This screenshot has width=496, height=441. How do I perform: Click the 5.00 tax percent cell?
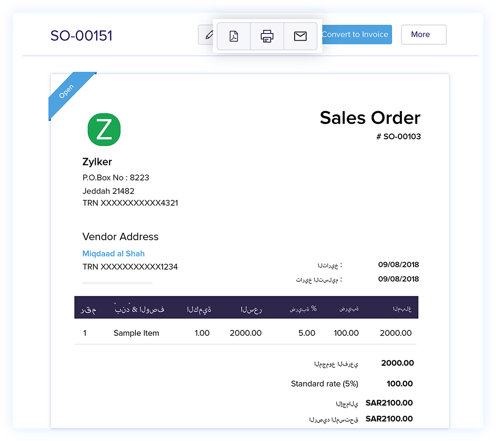pyautogui.click(x=307, y=333)
